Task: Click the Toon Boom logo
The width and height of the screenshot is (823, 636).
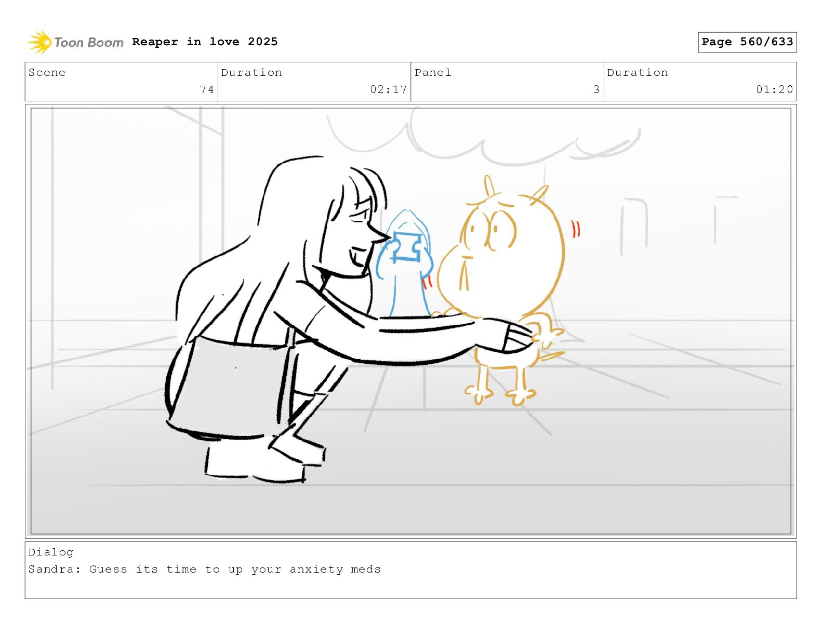Action: click(75, 42)
